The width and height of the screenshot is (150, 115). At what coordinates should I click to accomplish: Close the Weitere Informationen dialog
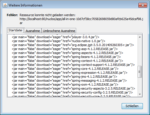(x=143, y=5)
